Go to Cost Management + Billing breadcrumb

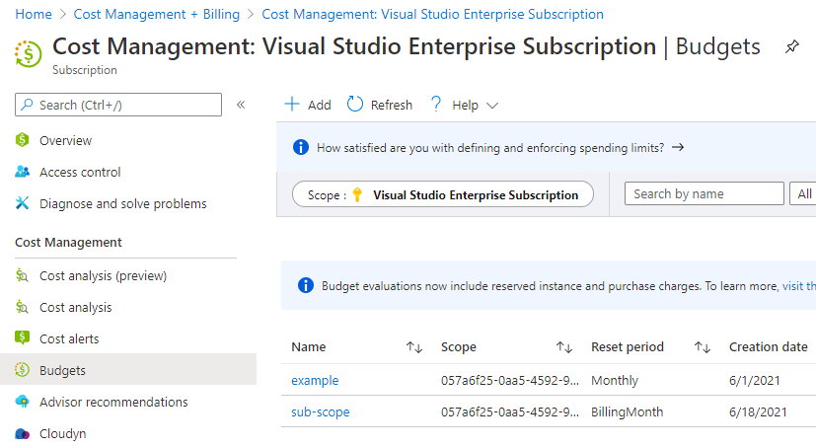pyautogui.click(x=157, y=14)
